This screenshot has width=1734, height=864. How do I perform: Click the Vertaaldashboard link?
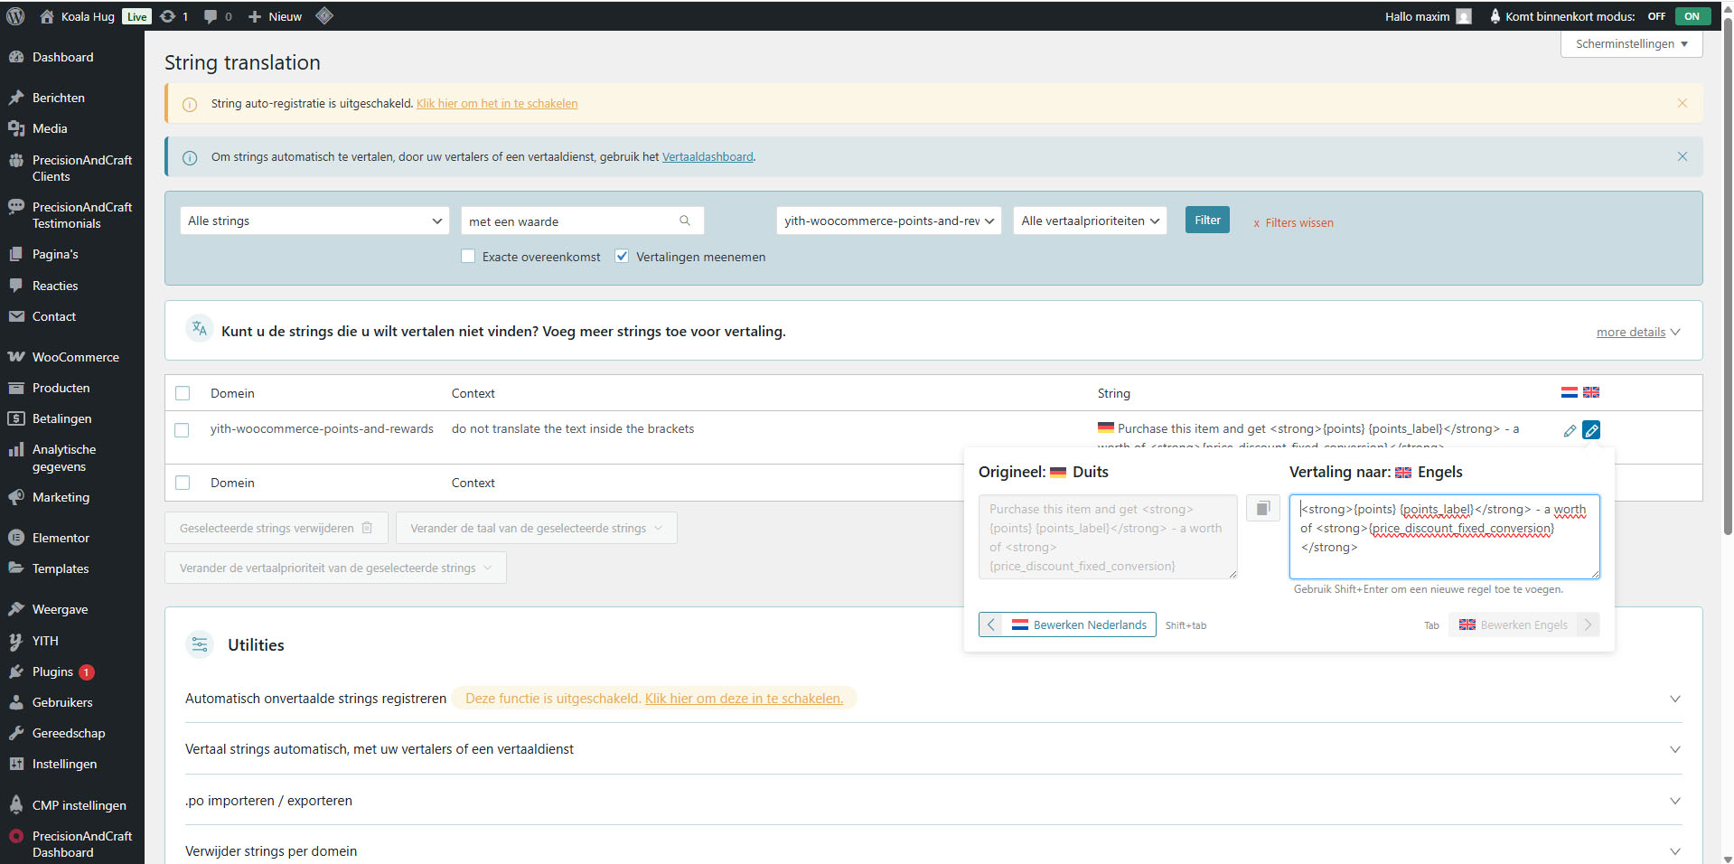click(x=707, y=157)
